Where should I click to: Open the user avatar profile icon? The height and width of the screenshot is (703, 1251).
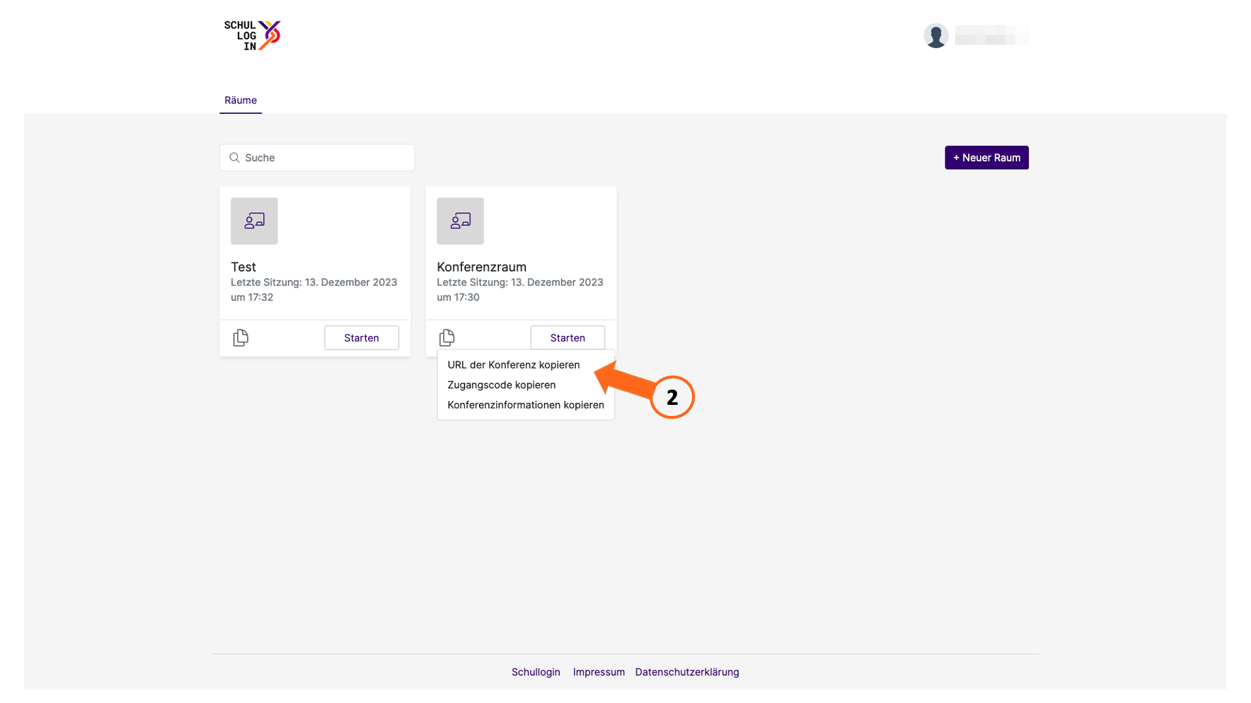click(936, 35)
